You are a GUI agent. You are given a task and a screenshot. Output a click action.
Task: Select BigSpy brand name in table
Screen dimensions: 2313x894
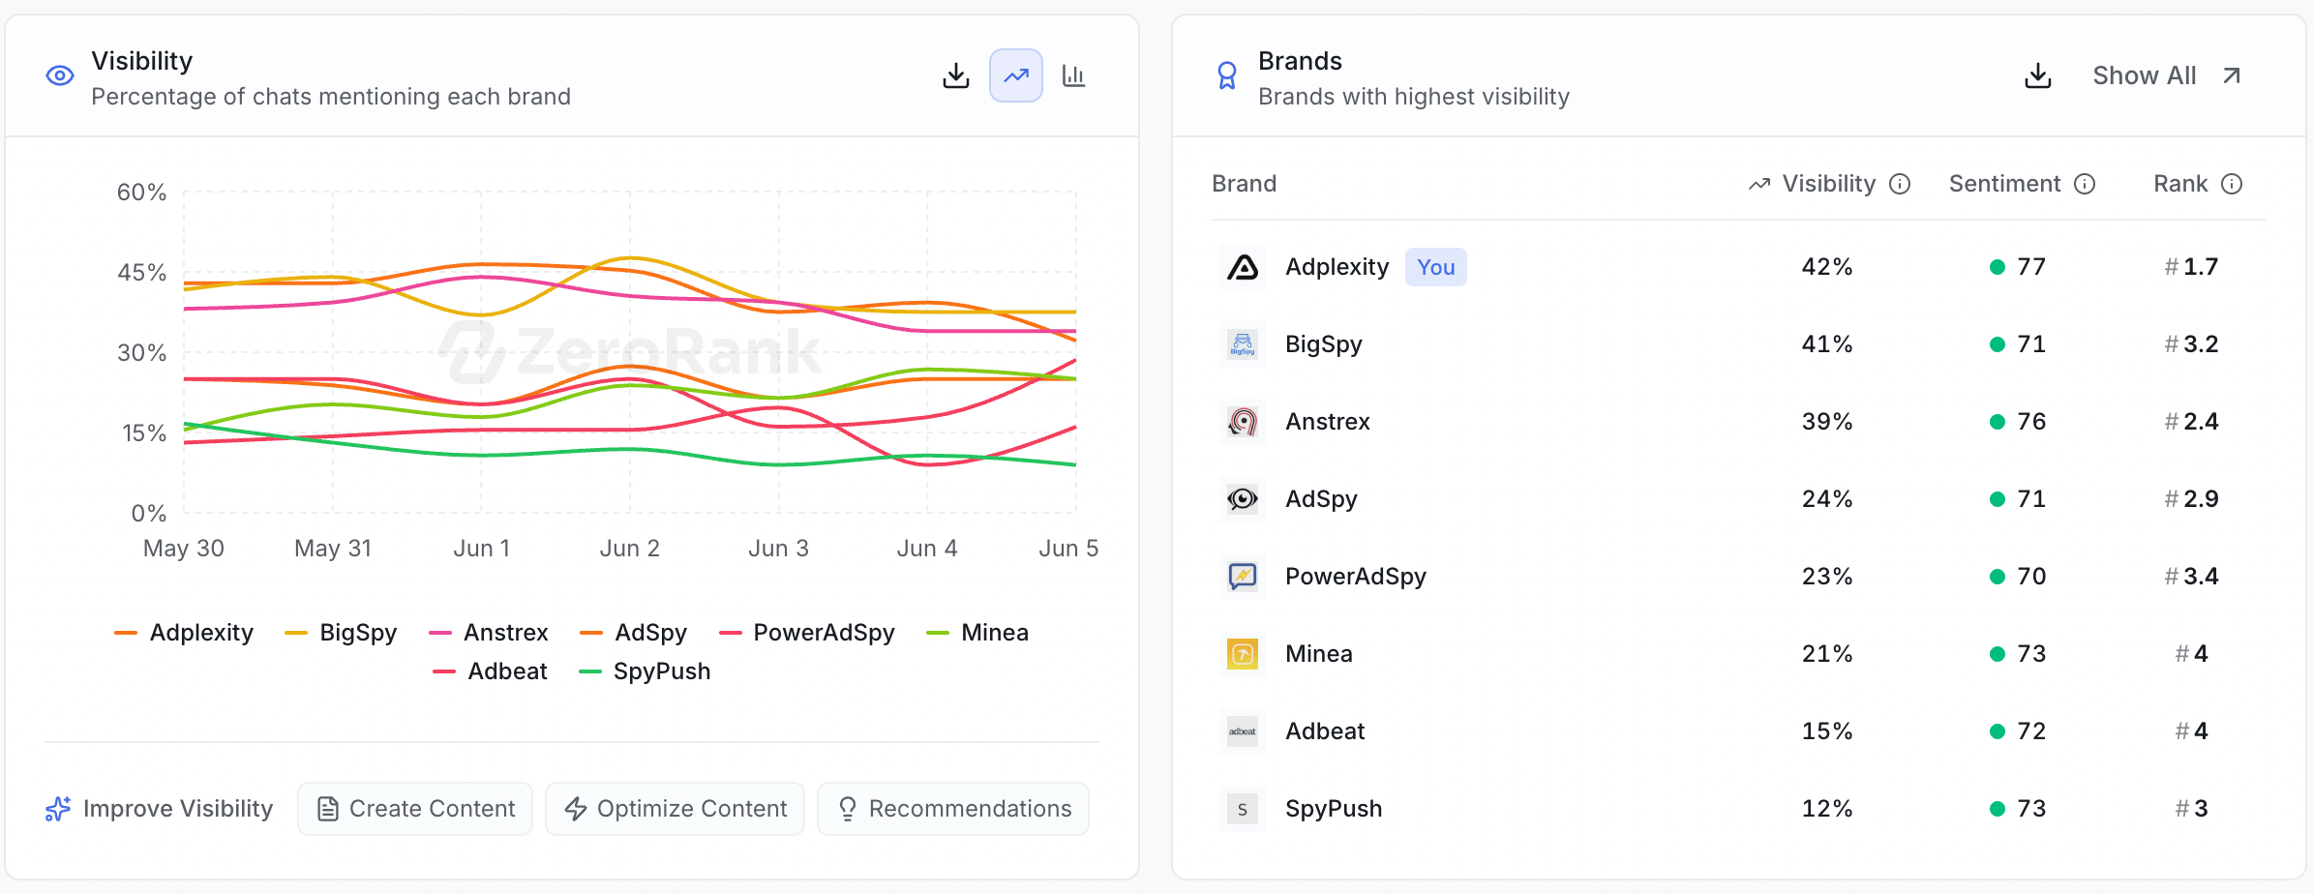pos(1323,344)
